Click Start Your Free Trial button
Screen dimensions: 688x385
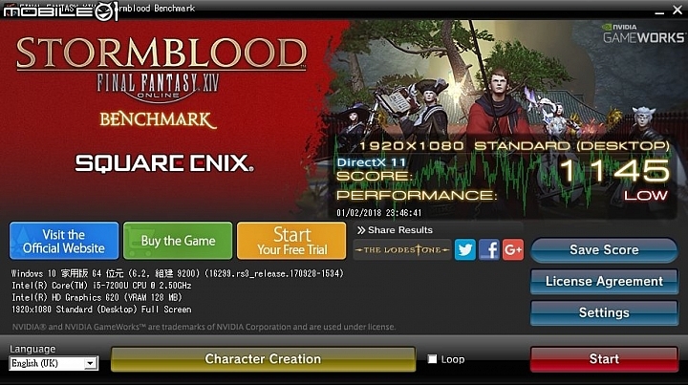click(291, 241)
